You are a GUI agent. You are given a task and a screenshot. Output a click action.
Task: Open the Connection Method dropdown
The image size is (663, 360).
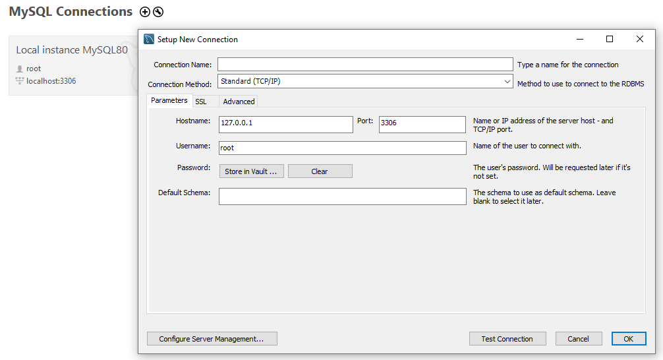(365, 81)
